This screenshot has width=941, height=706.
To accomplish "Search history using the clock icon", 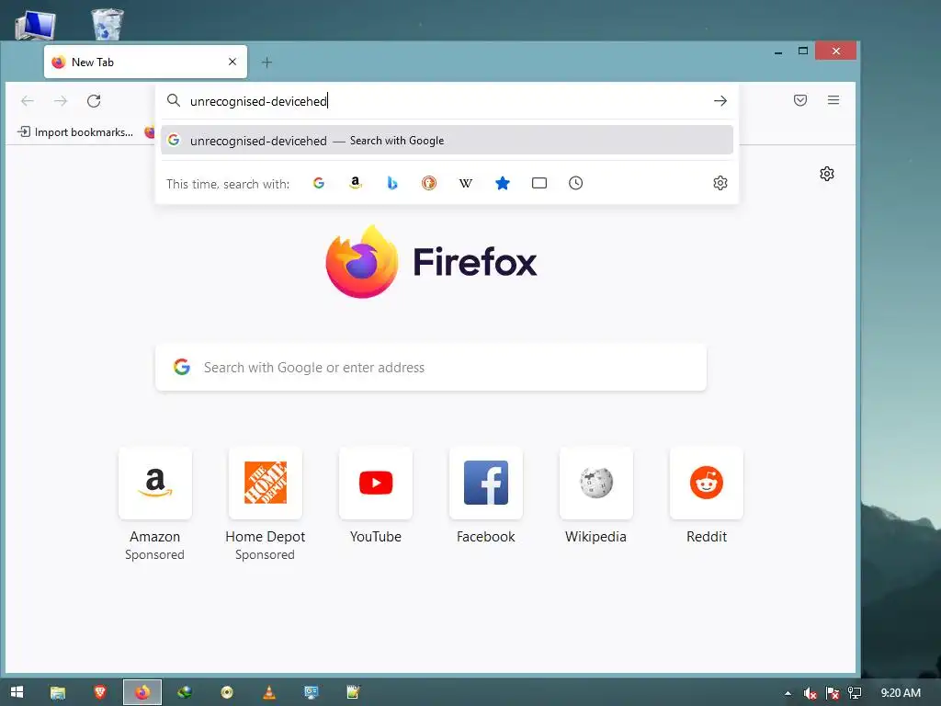I will pos(575,183).
